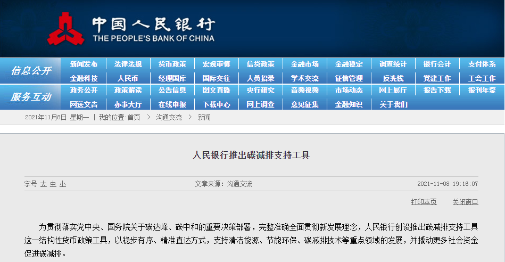
Task: Open 调查统计 menu item
Action: (x=393, y=64)
